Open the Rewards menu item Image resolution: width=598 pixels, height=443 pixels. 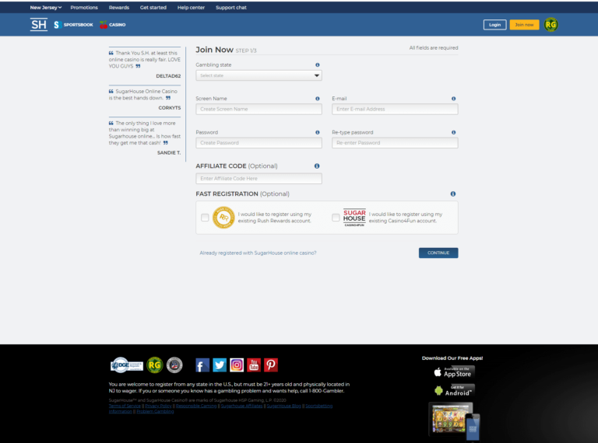[119, 7]
